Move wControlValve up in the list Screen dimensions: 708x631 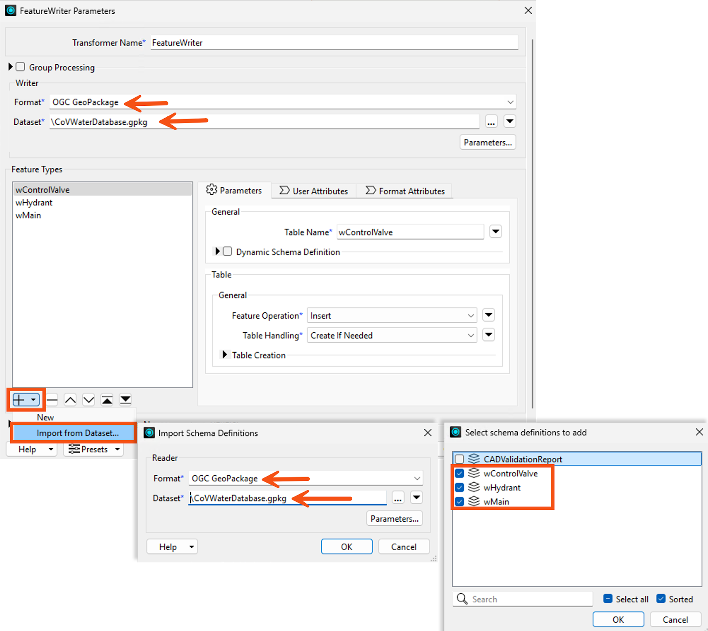point(70,399)
